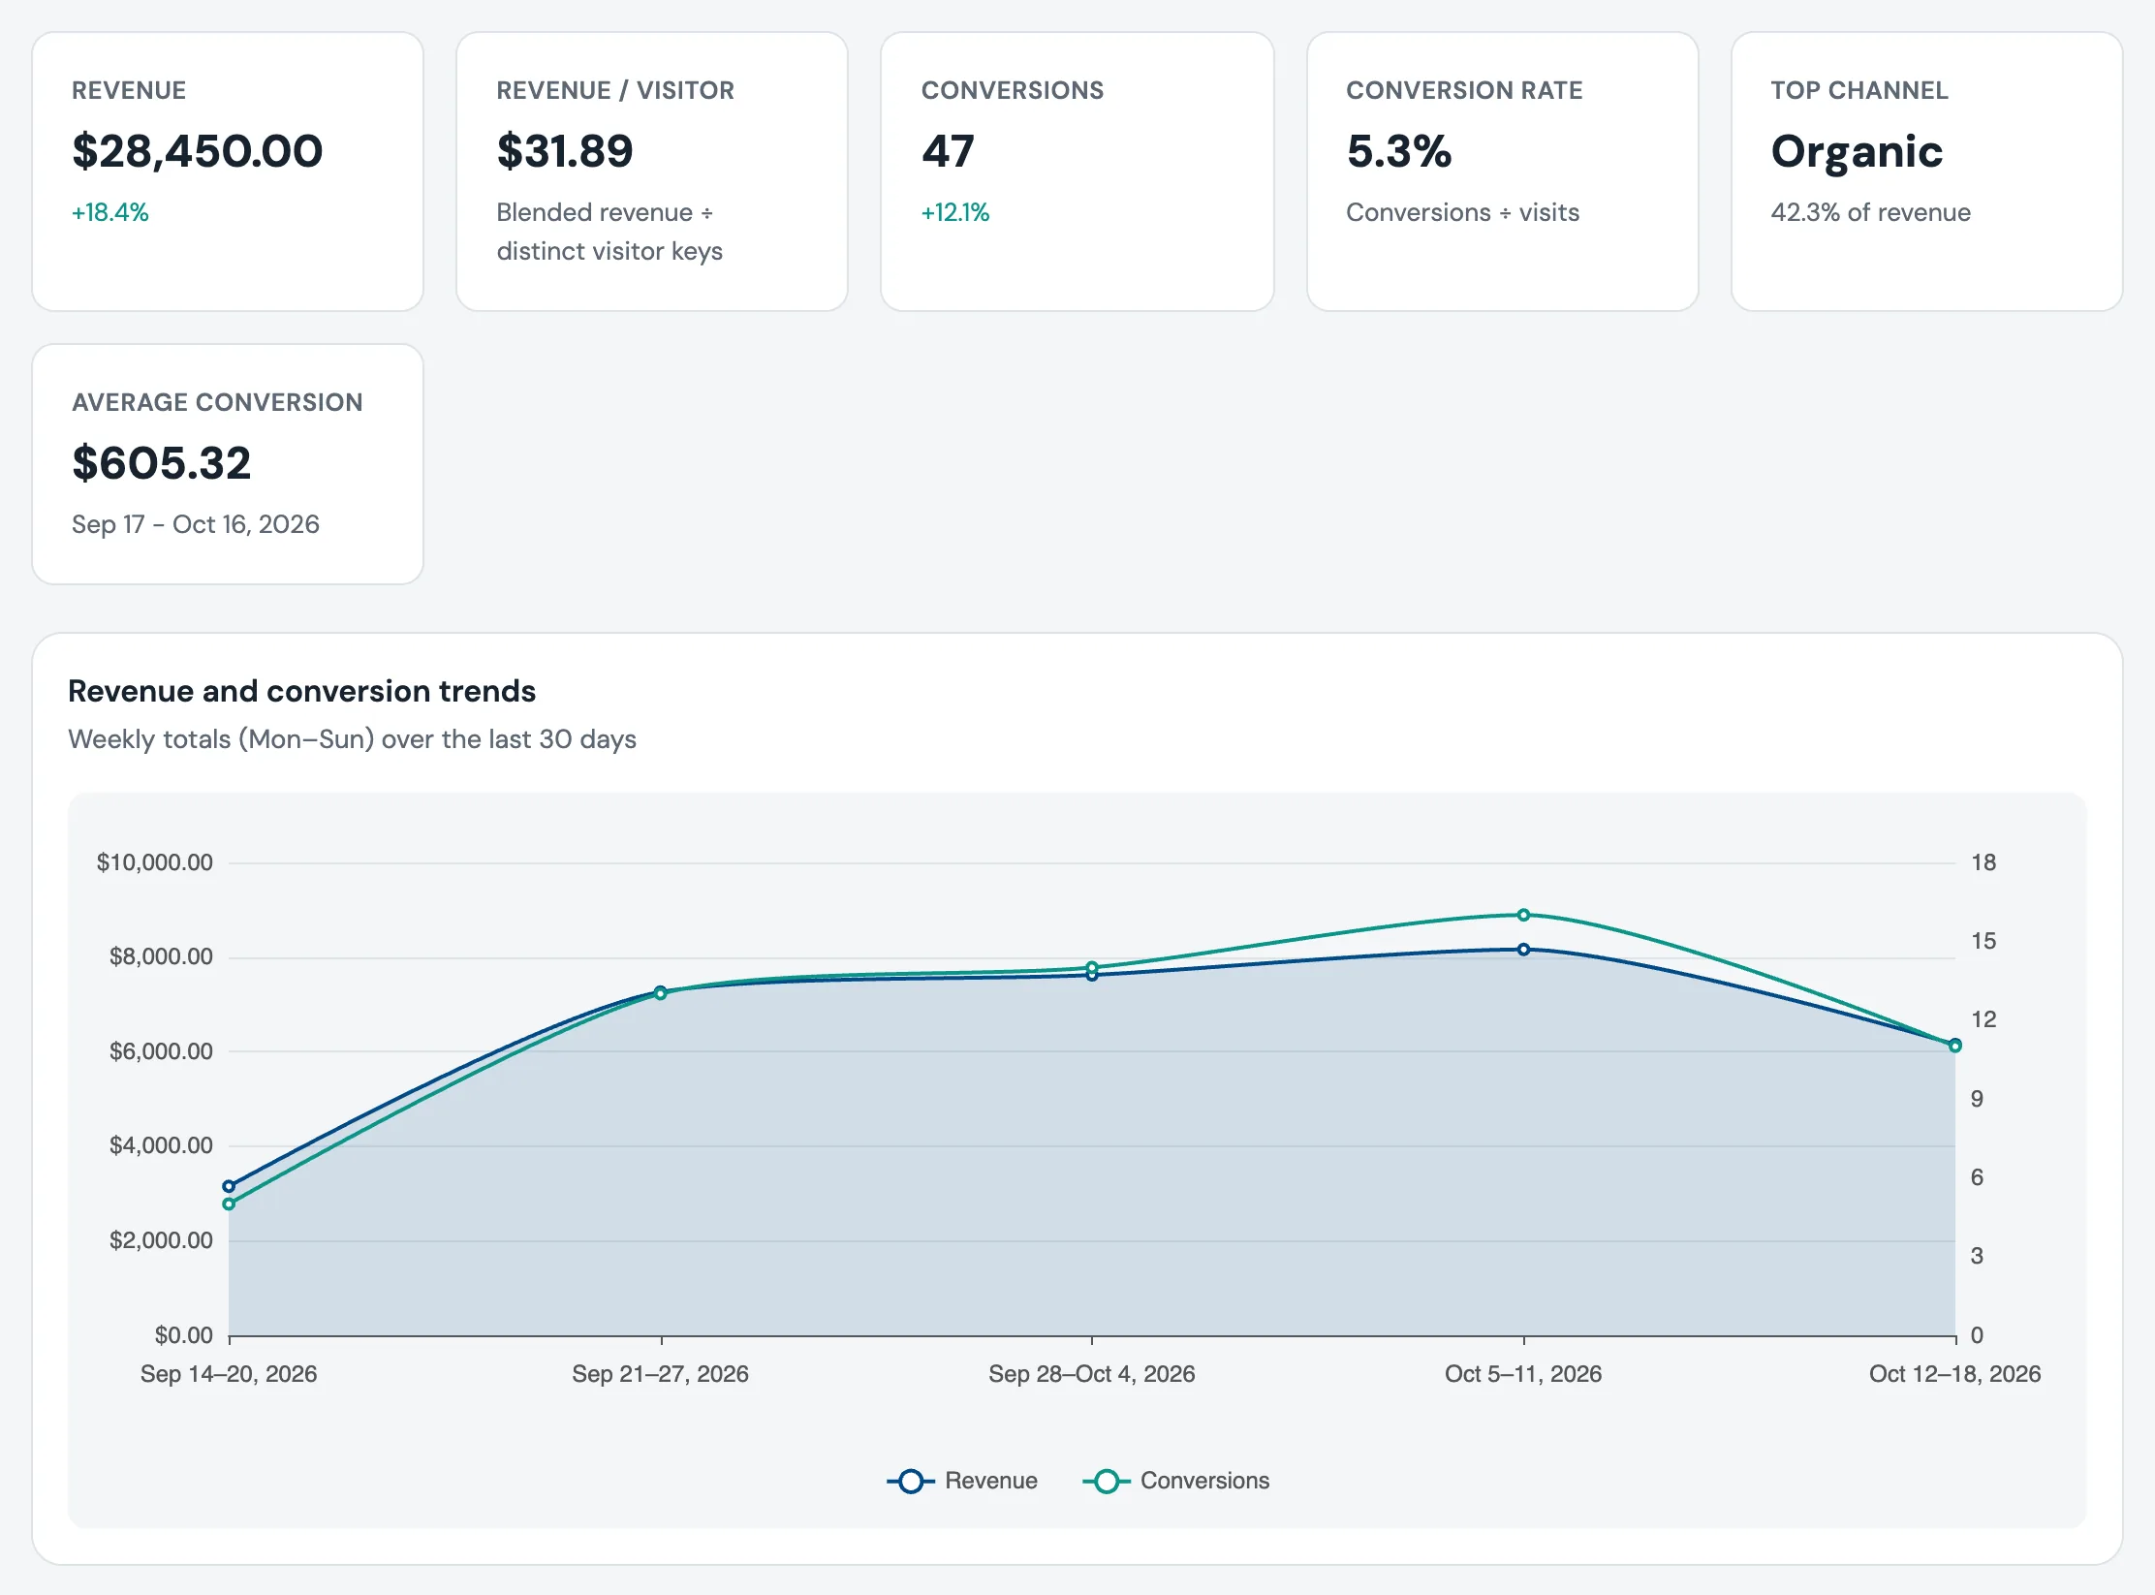The image size is (2155, 1595).
Task: Click the CONVERSION RATE card title
Action: pos(1464,90)
